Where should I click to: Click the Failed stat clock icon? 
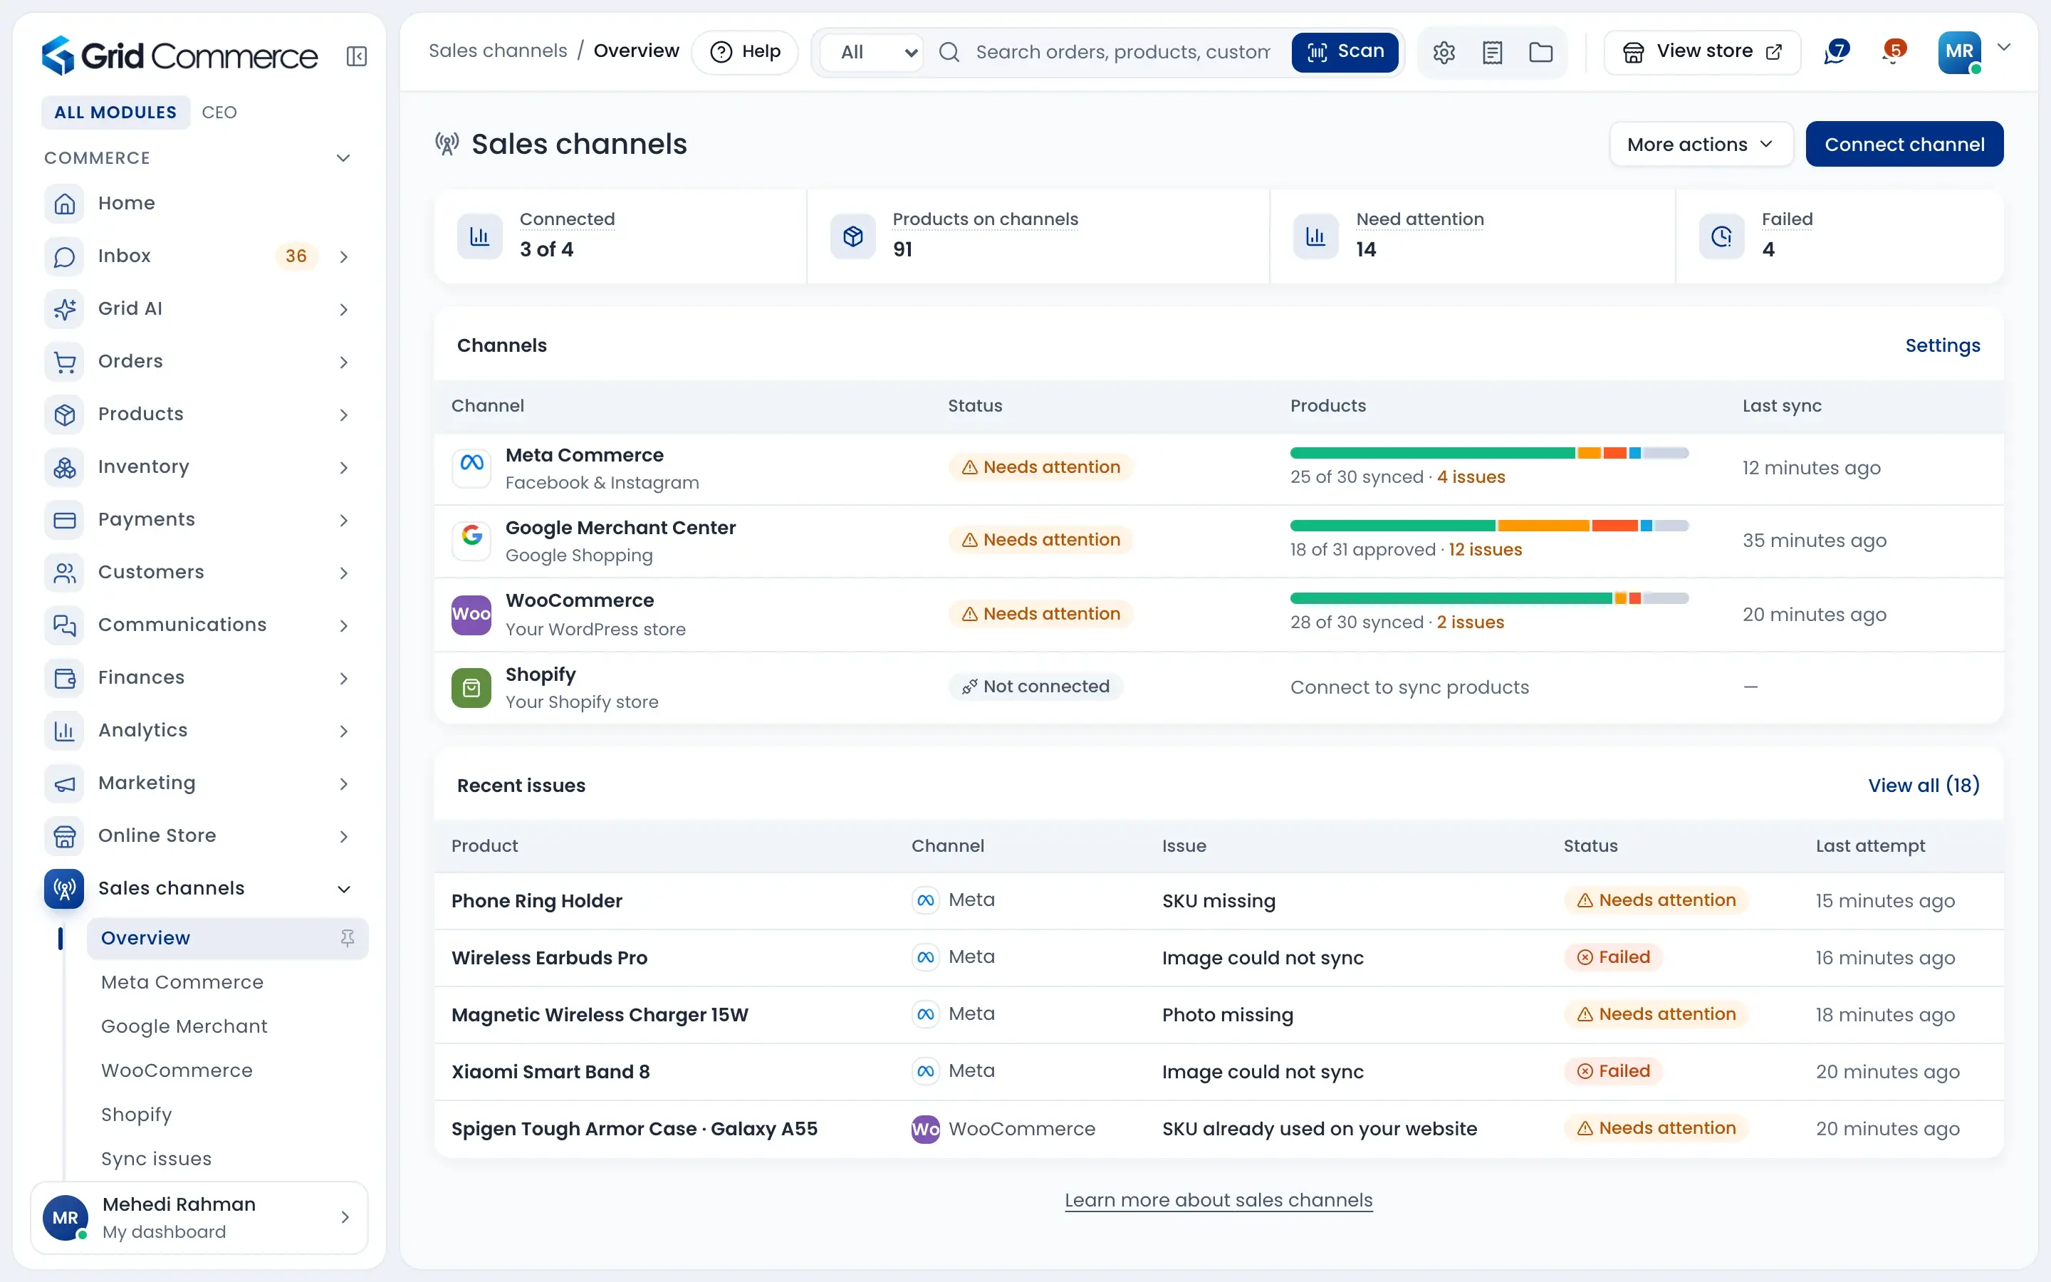pyautogui.click(x=1721, y=236)
